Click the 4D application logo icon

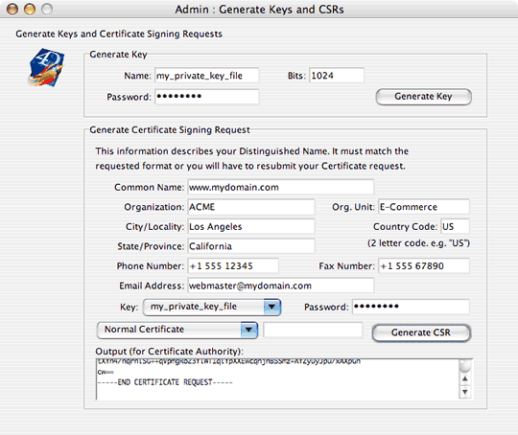[x=46, y=68]
